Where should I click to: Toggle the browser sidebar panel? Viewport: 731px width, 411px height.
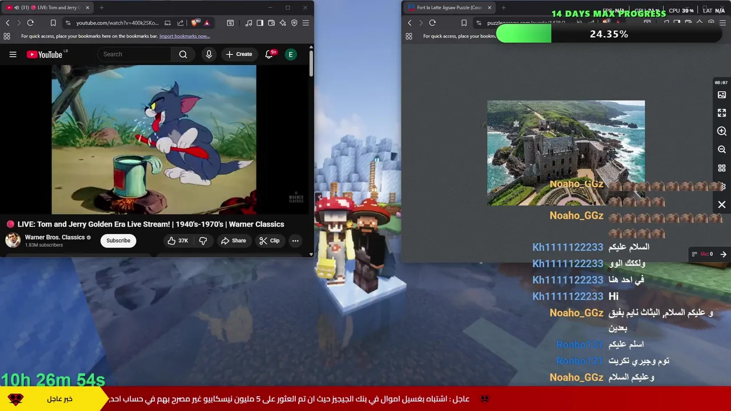coord(260,23)
